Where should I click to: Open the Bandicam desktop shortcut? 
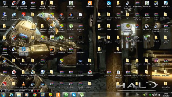point(90,73)
